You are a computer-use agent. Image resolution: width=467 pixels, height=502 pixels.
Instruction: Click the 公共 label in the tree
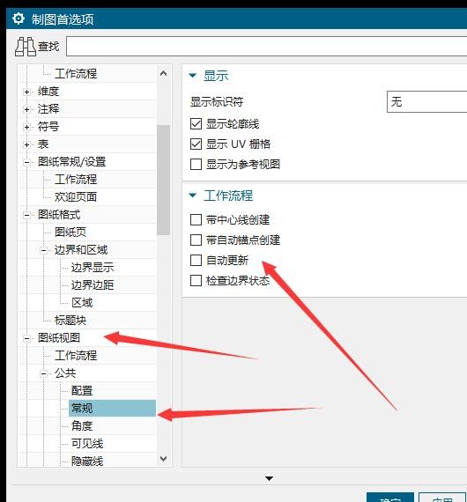(65, 373)
